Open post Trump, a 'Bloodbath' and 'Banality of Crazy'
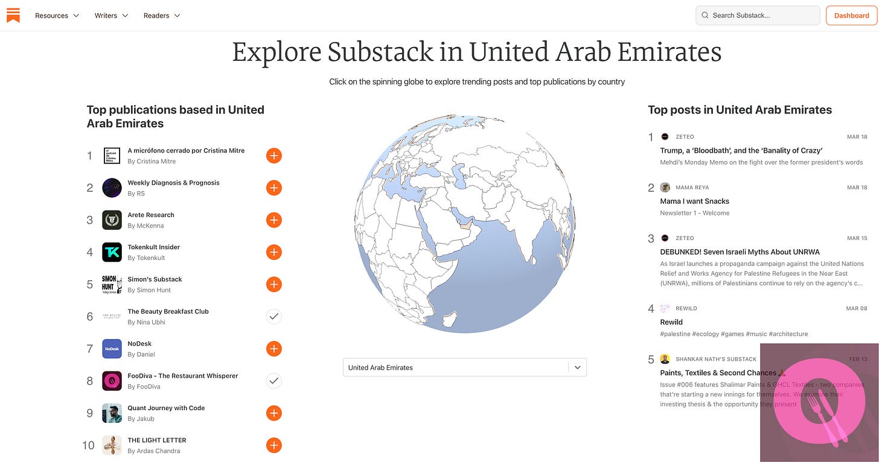 (741, 150)
